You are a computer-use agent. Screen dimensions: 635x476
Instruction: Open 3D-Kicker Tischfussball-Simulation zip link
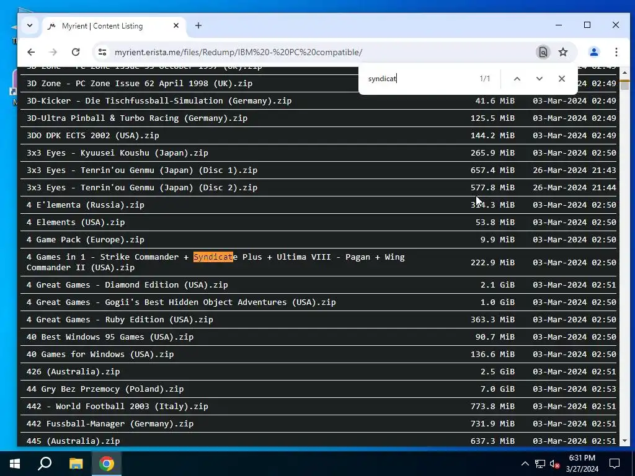[159, 101]
